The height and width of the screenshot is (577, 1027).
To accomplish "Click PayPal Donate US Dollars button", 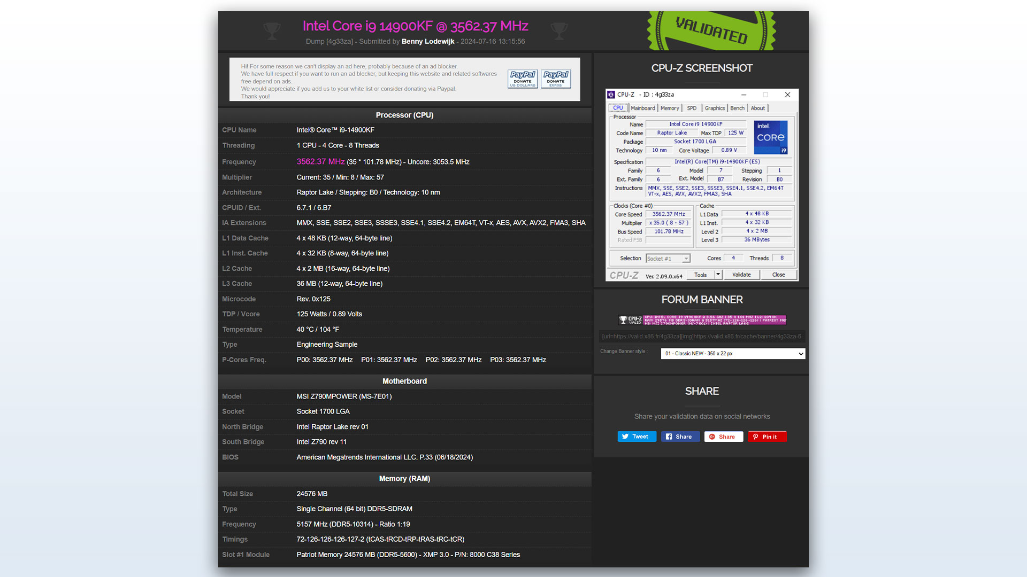I will click(523, 79).
